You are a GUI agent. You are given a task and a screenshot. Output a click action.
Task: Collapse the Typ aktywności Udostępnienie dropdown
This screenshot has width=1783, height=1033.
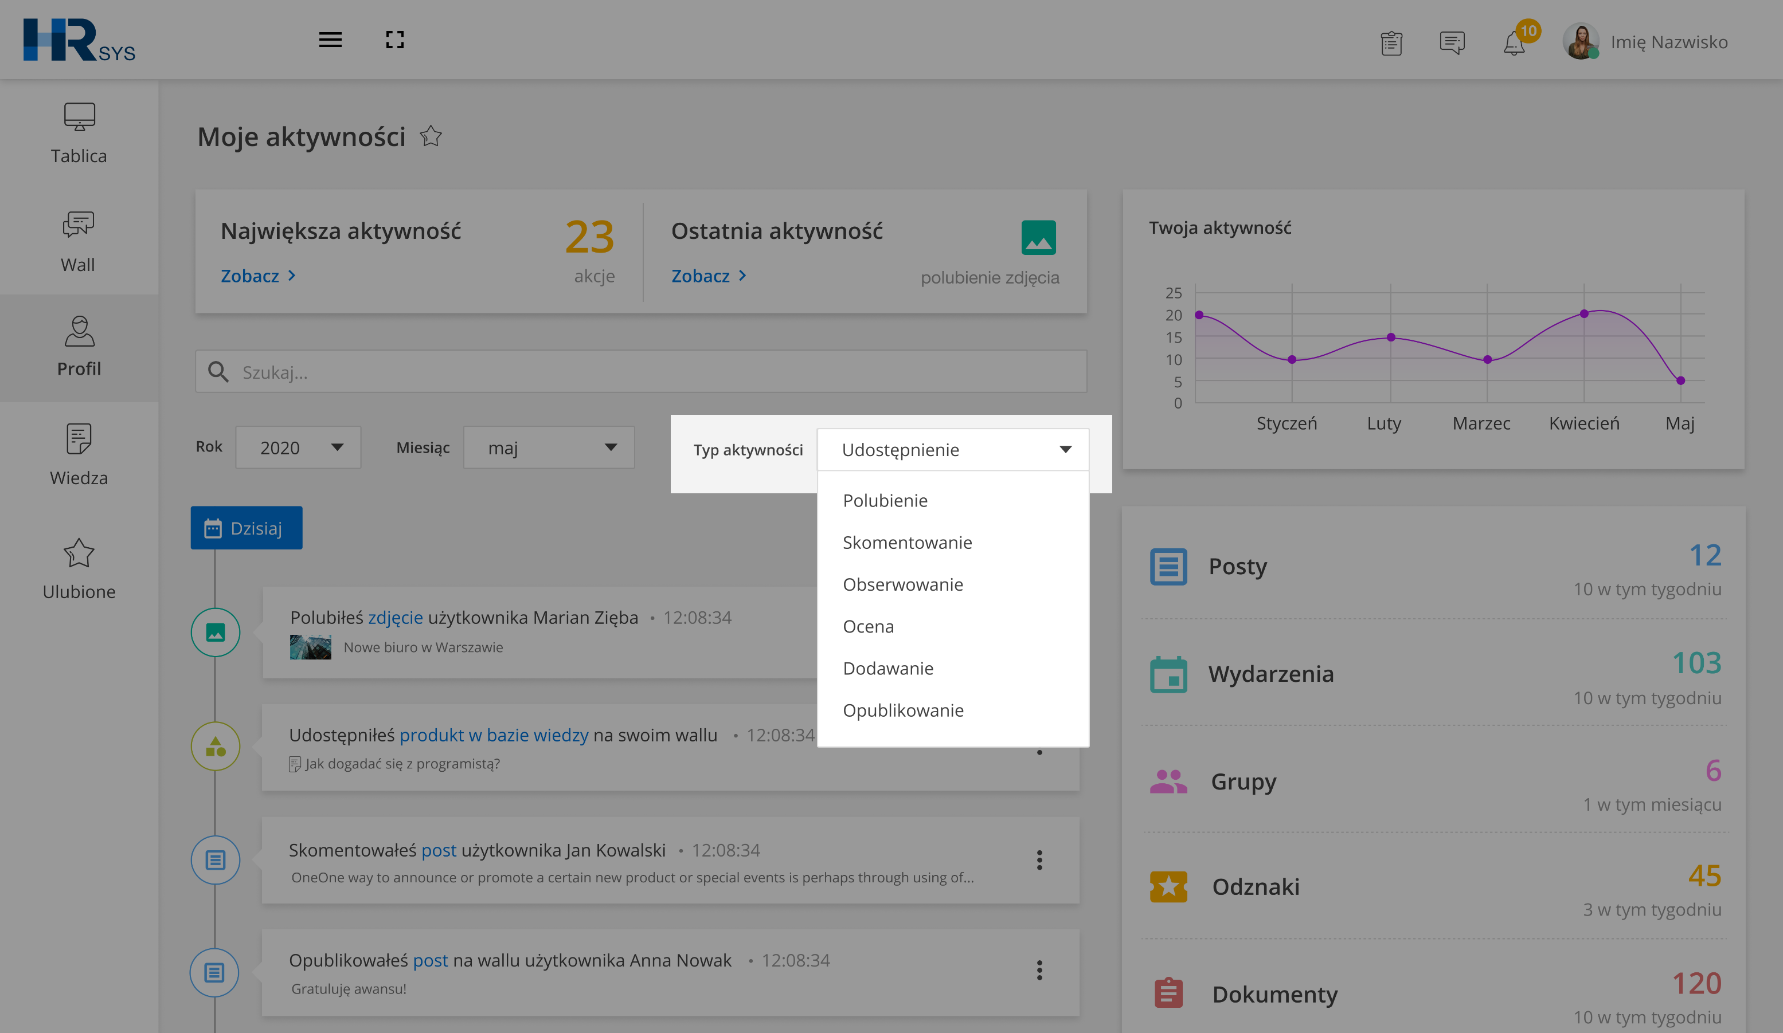tap(952, 450)
